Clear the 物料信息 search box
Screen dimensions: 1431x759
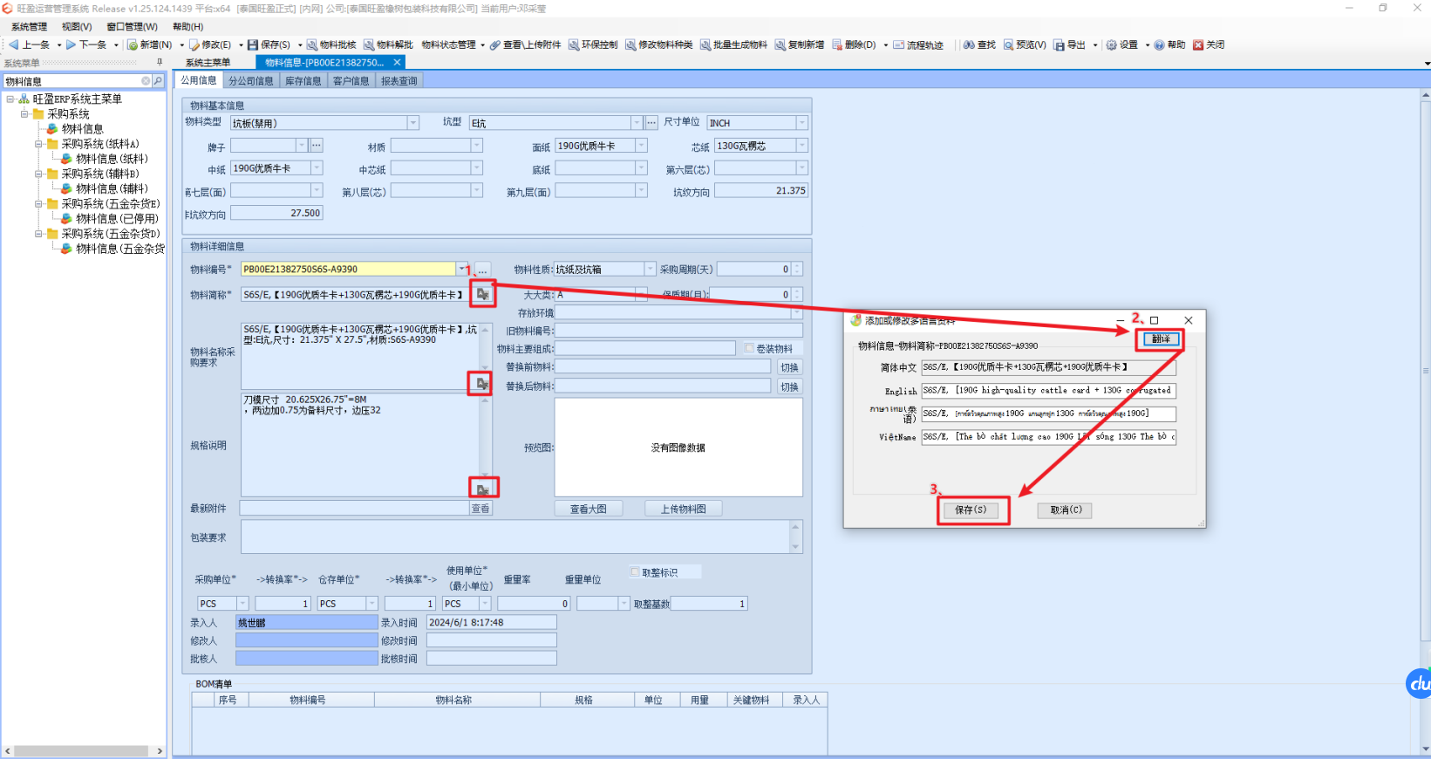pyautogui.click(x=146, y=81)
